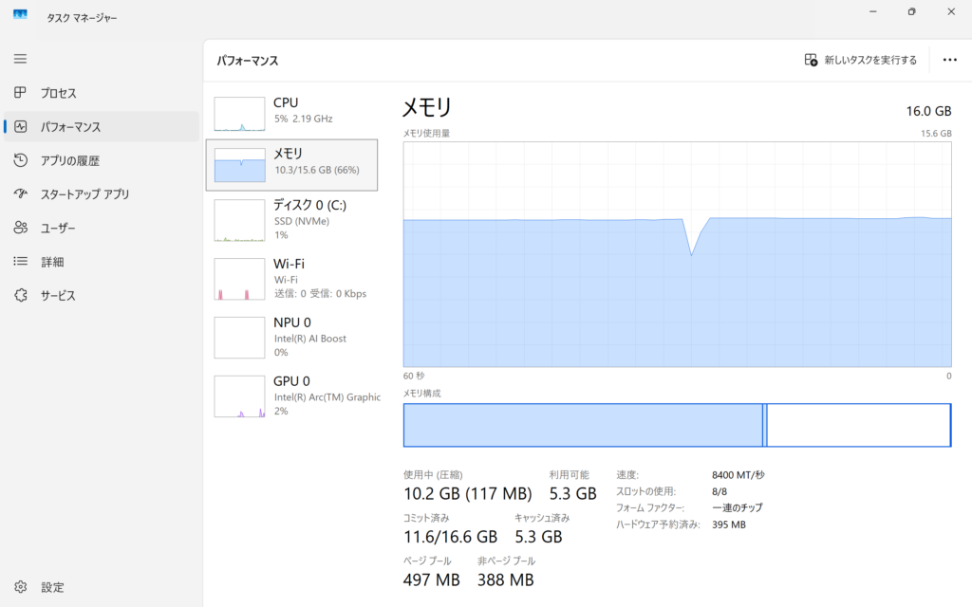Viewport: 972px width, 607px height.
Task: Click the new task run icon
Action: click(x=811, y=60)
